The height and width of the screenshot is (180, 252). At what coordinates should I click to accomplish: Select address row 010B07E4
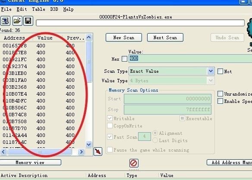[x=43, y=94]
